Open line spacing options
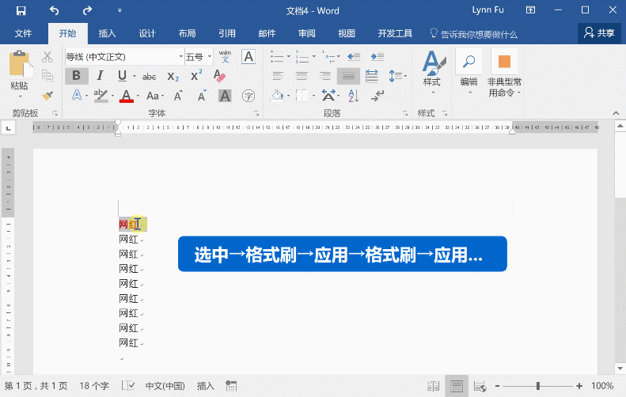This screenshot has height=397, width=626. pos(397,76)
